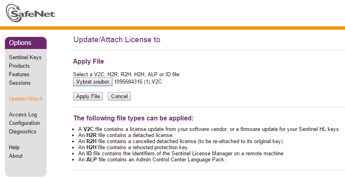This screenshot has width=345, height=178.
Task: Open the Features list
Action: click(19, 74)
